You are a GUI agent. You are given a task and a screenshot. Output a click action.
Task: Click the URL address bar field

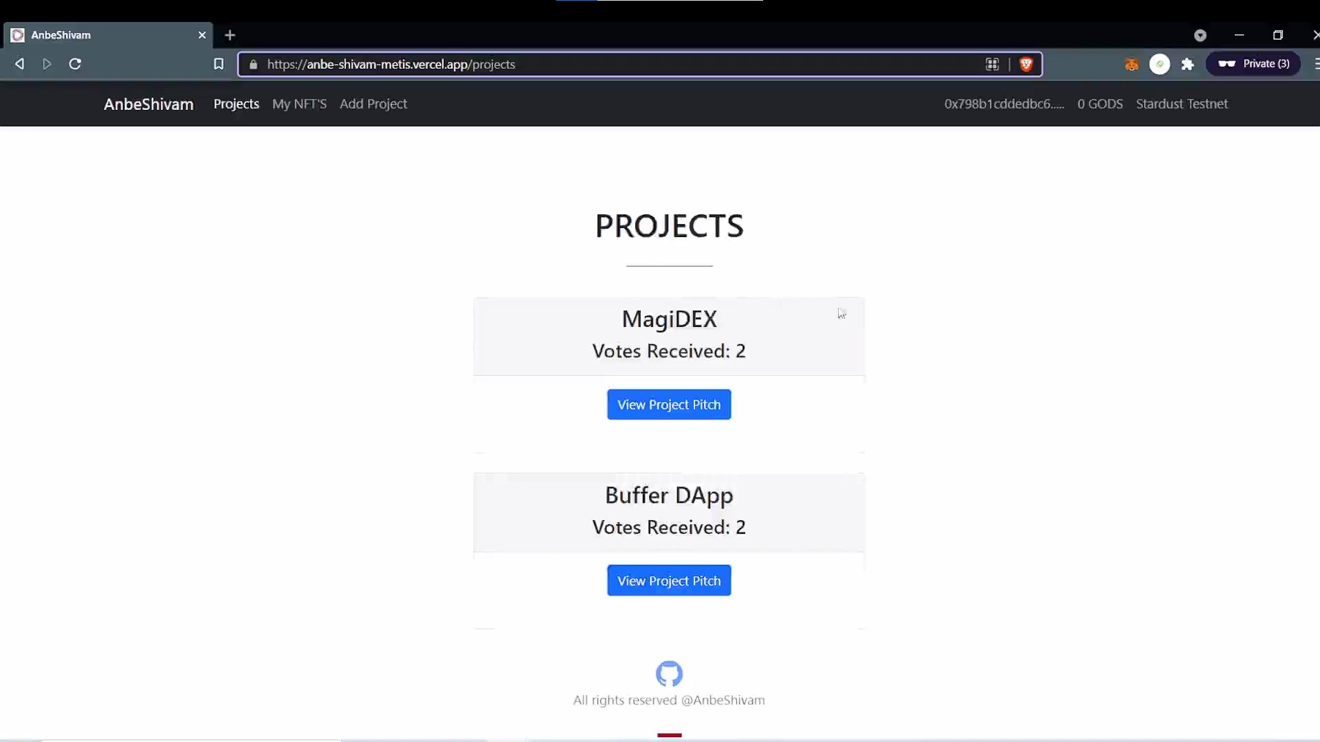(x=619, y=64)
